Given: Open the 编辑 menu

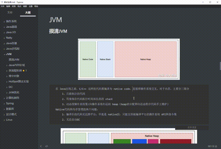Looking at the screenshot, I should pyautogui.click(x=8, y=6).
